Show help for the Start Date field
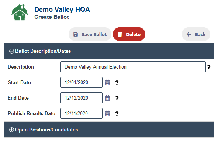This screenshot has width=218, height=141. tap(117, 83)
